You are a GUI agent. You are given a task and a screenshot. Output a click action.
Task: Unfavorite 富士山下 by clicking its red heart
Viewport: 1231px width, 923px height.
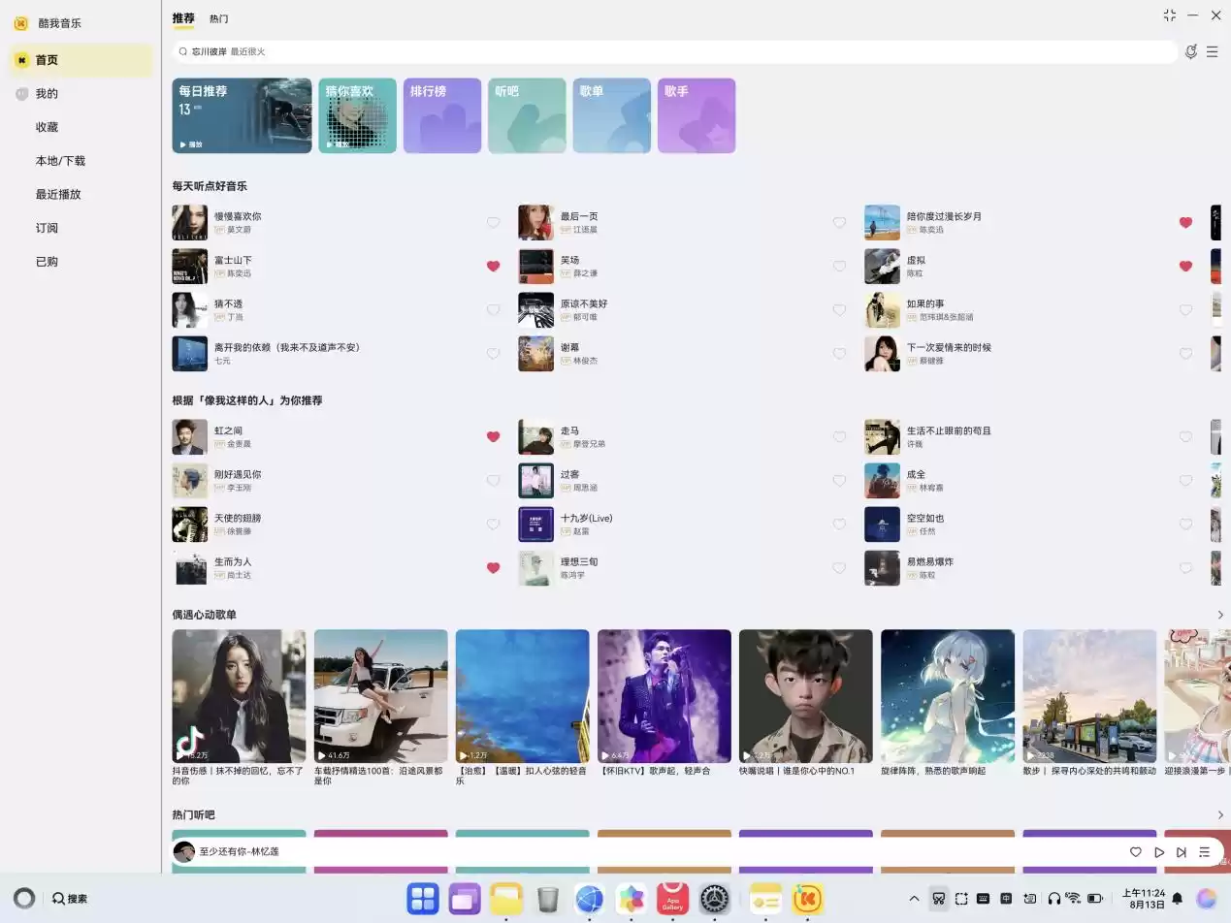[493, 266]
